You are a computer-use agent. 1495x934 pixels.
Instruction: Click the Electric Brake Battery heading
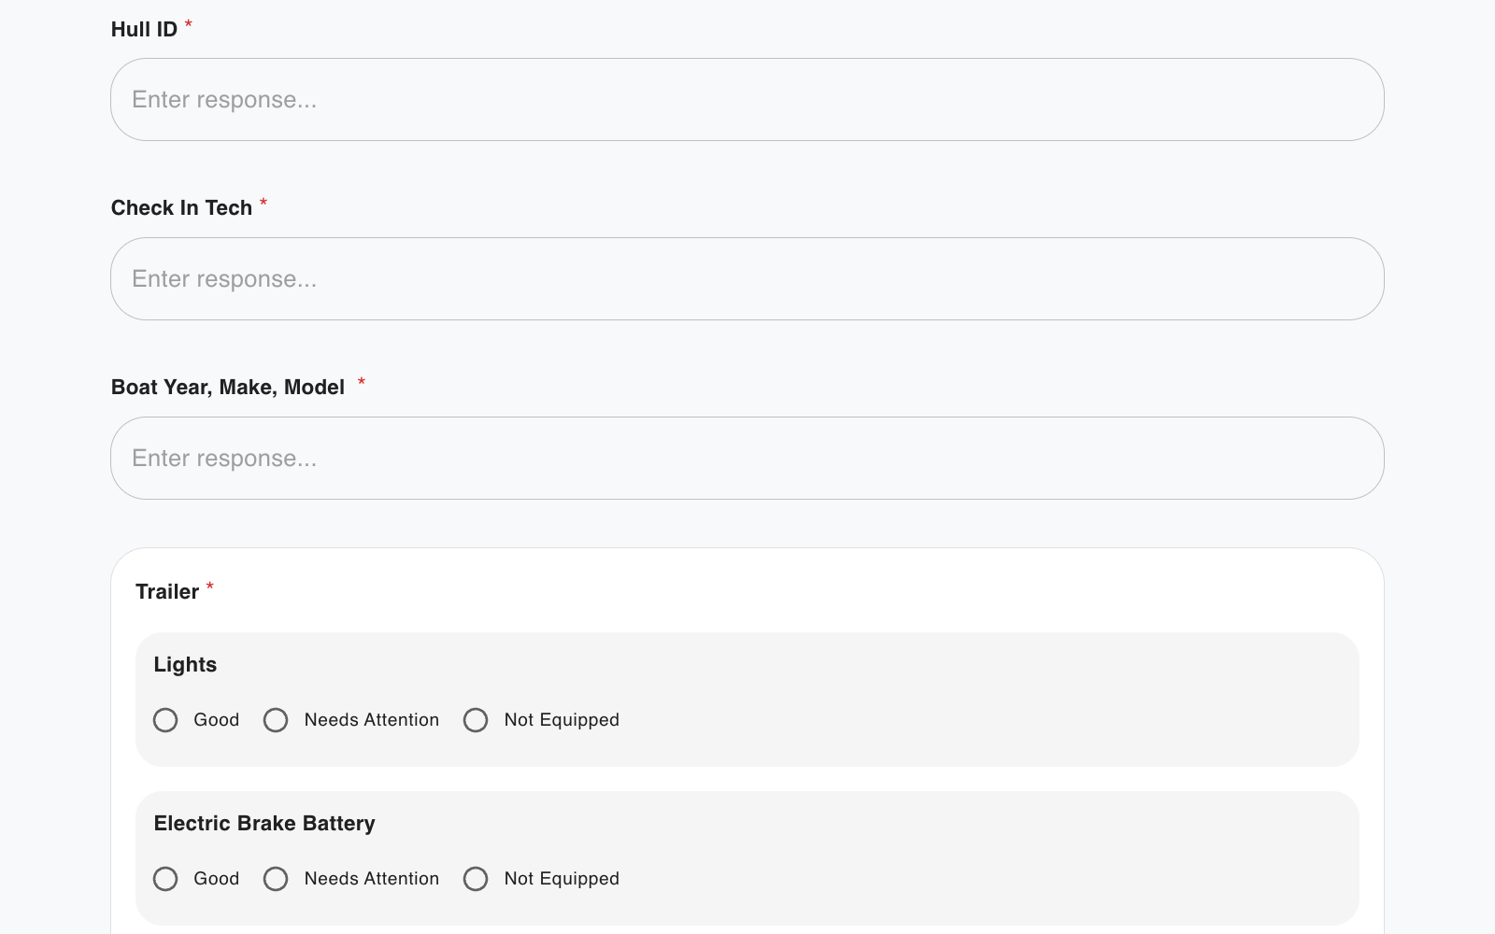coord(264,824)
